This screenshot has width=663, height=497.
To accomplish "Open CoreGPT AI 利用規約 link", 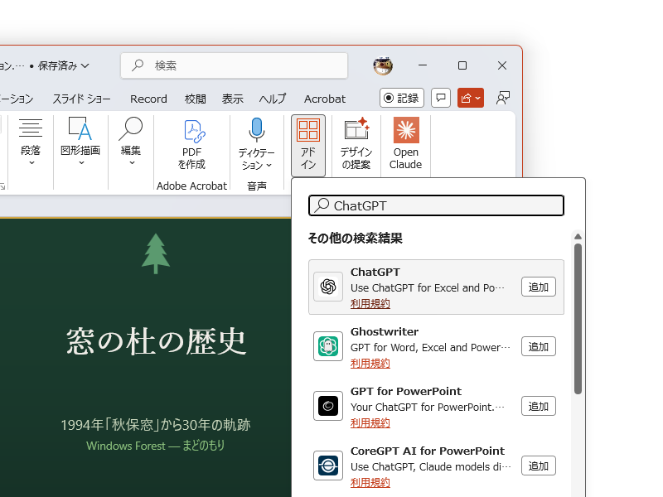I will click(x=370, y=482).
